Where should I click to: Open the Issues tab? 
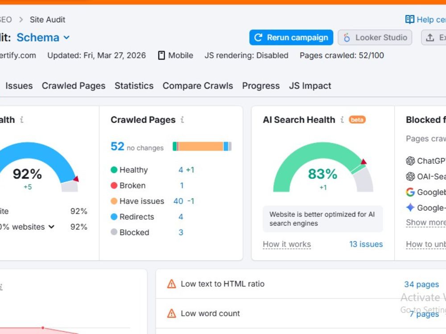[19, 86]
